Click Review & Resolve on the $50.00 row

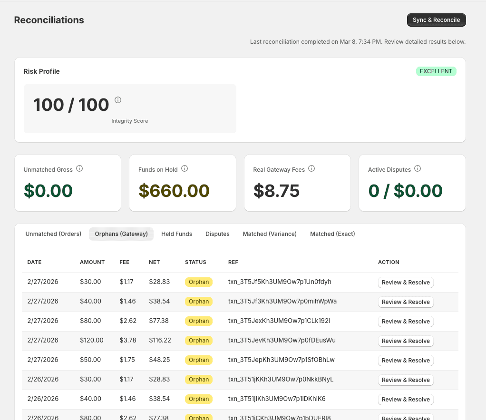click(x=405, y=360)
